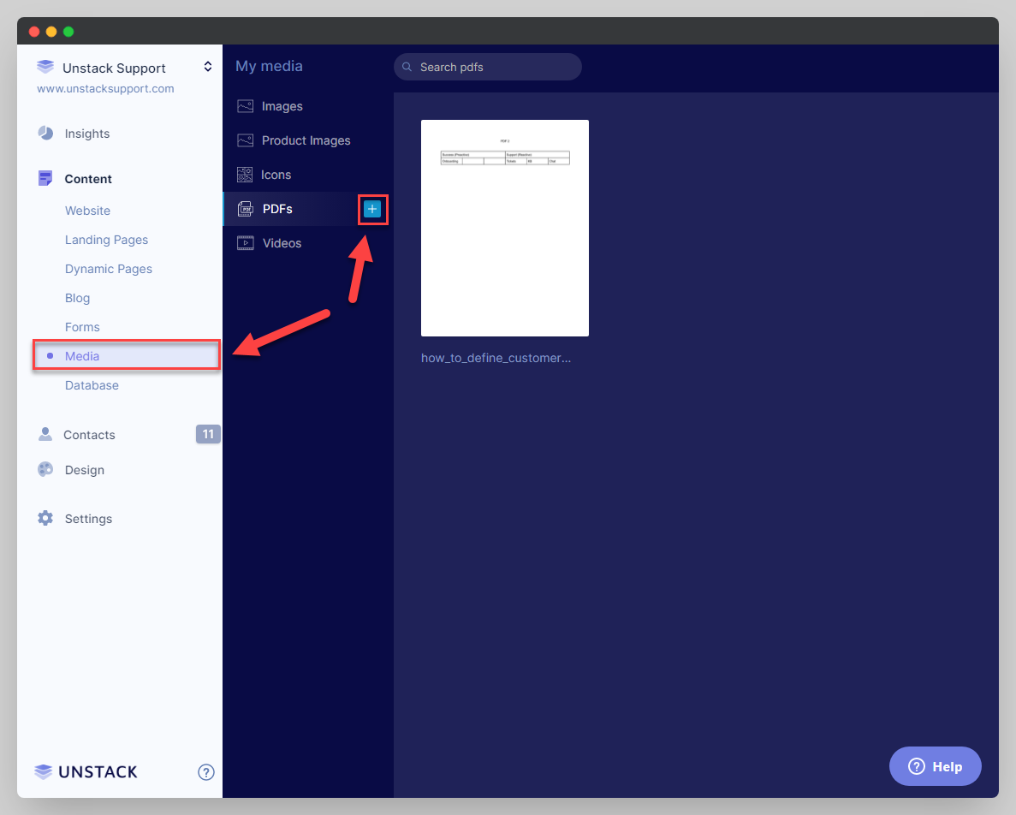The width and height of the screenshot is (1016, 815).
Task: Go to Dynamic Pages
Action: click(109, 269)
